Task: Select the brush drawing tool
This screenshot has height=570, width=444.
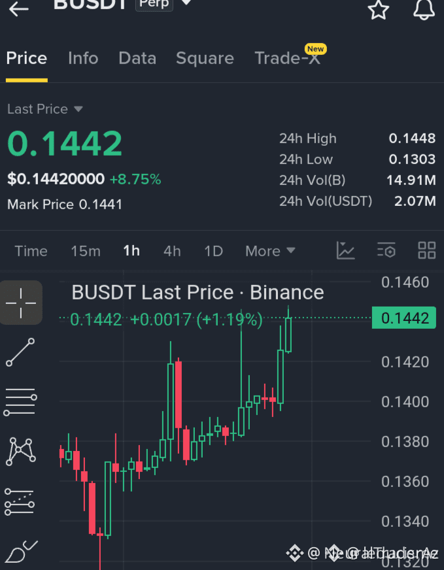Action: tap(21, 552)
